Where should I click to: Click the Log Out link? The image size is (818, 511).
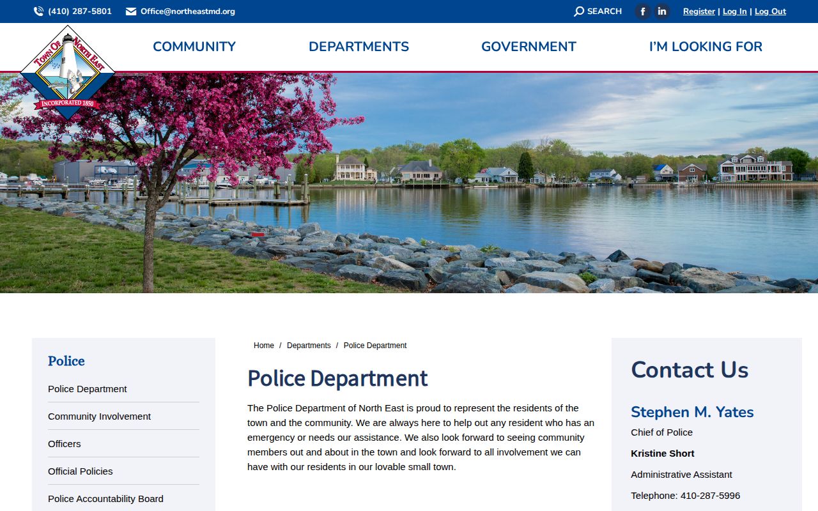coord(770,11)
